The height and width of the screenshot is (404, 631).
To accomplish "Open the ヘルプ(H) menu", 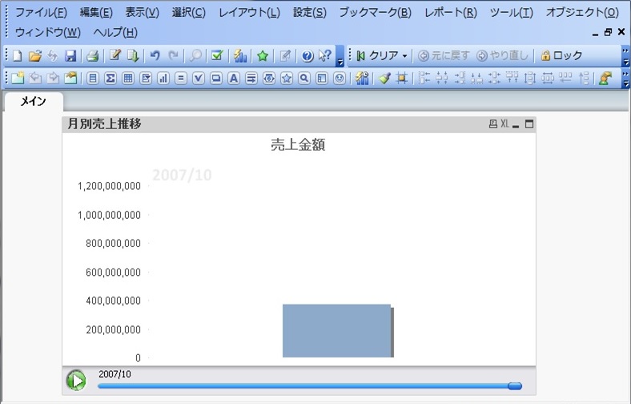I will 115,32.
